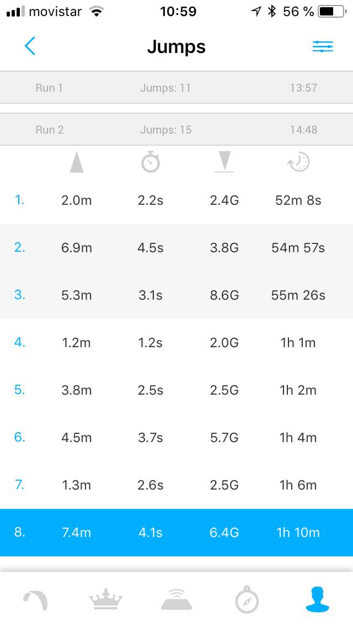Screen dimensions: 353x627
Task: Open the filter settings icon
Action: 323,47
